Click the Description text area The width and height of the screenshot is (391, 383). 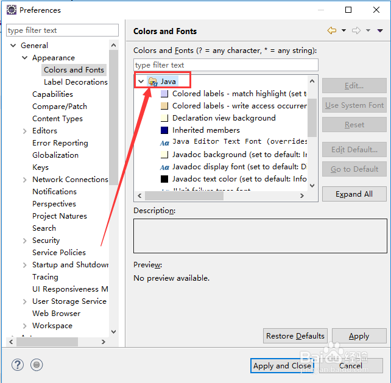pos(260,236)
